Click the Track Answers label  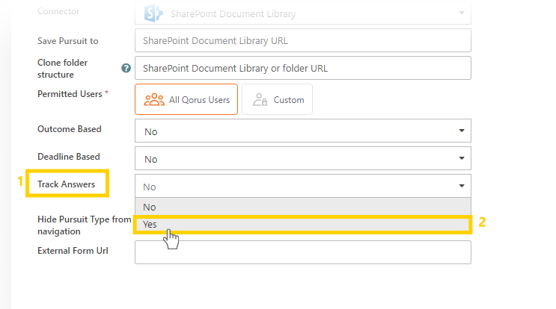coord(67,184)
